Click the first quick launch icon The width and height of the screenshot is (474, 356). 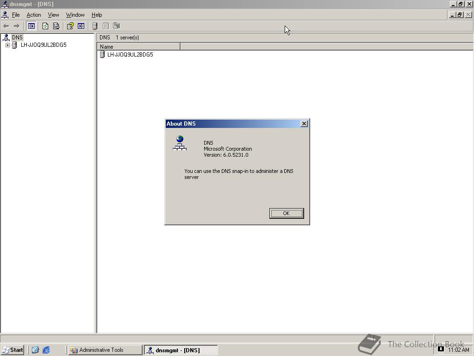(35, 350)
